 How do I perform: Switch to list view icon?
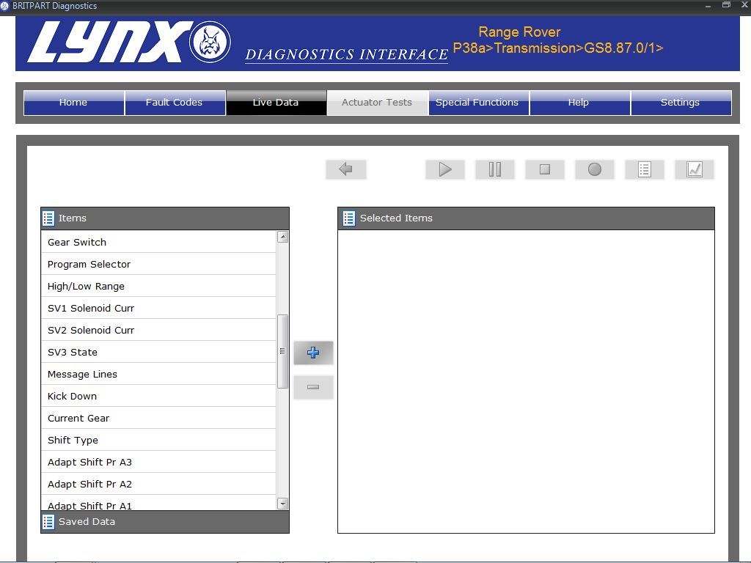pos(644,169)
